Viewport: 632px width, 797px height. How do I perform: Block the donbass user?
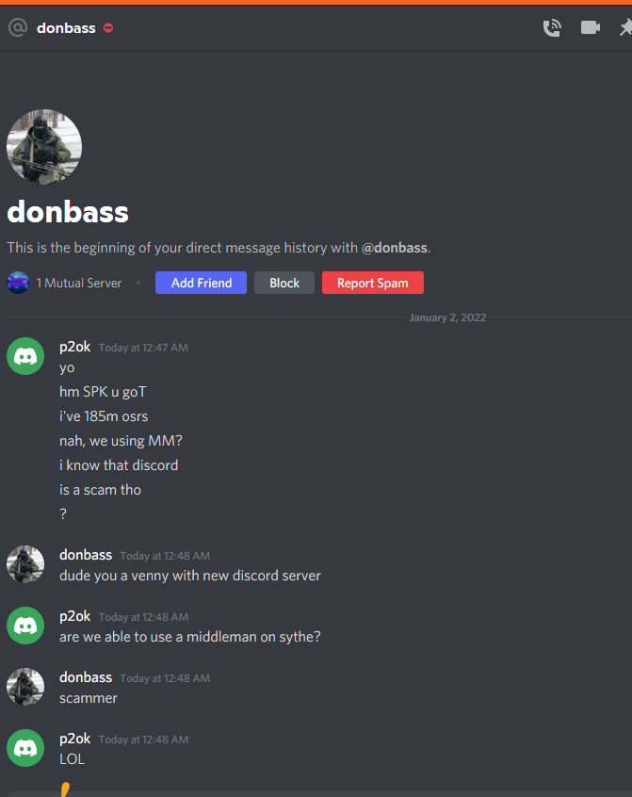click(284, 283)
